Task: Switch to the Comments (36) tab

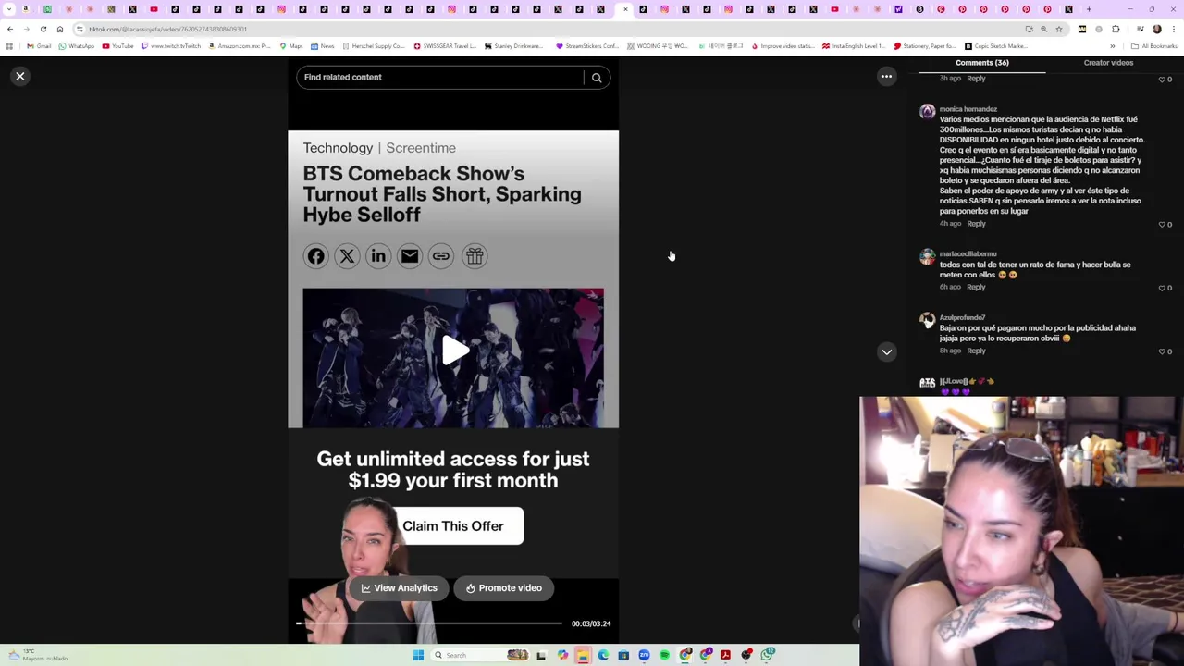Action: point(982,63)
